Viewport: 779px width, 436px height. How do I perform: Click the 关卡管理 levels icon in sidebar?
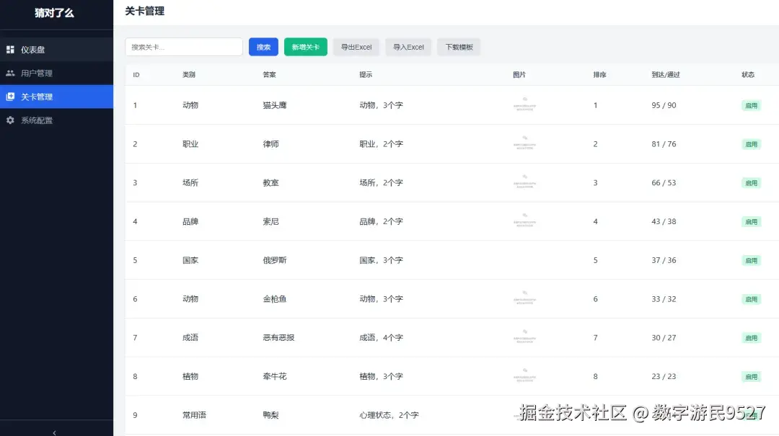pyautogui.click(x=10, y=96)
